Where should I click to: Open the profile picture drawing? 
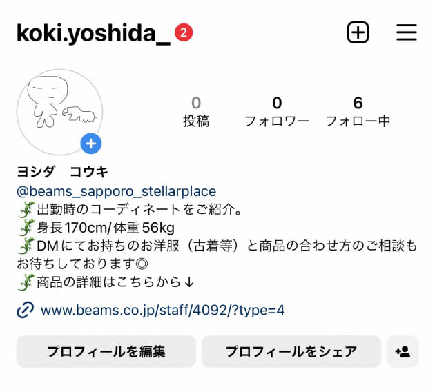pos(59,112)
